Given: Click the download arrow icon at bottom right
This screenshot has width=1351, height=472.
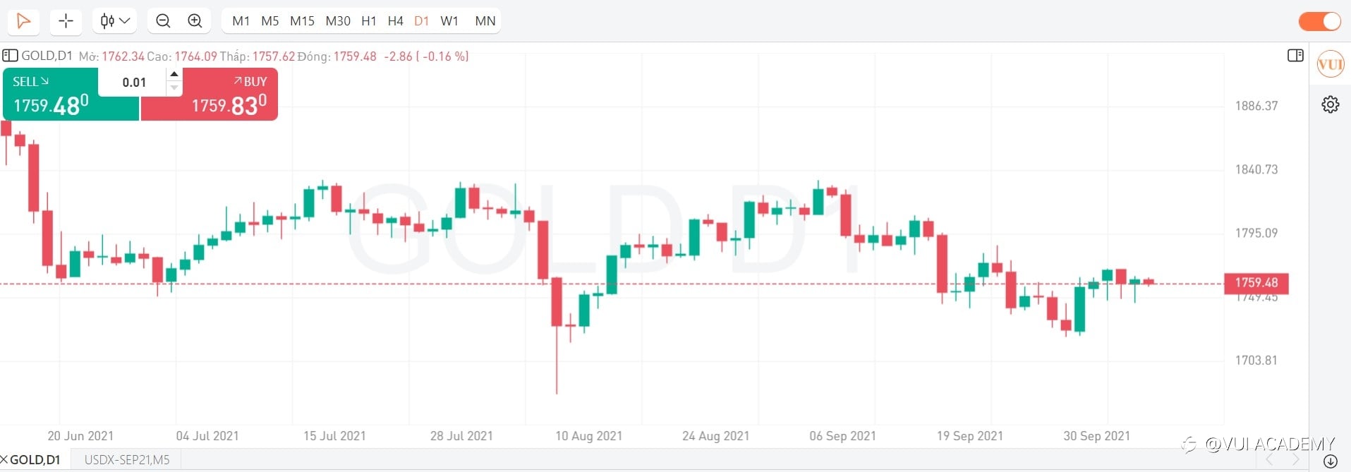Looking at the screenshot, I should (x=1331, y=461).
